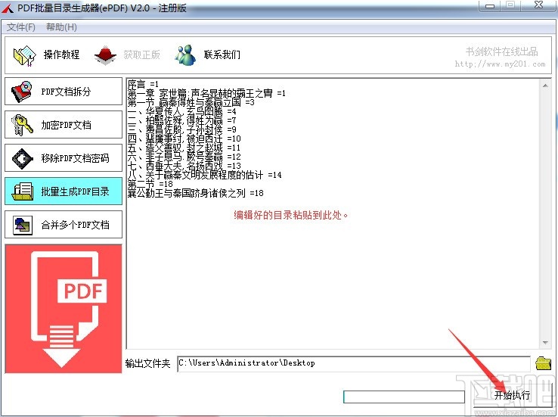Select 合并多个PDF文档 merge button
The image size is (558, 417).
[64, 224]
